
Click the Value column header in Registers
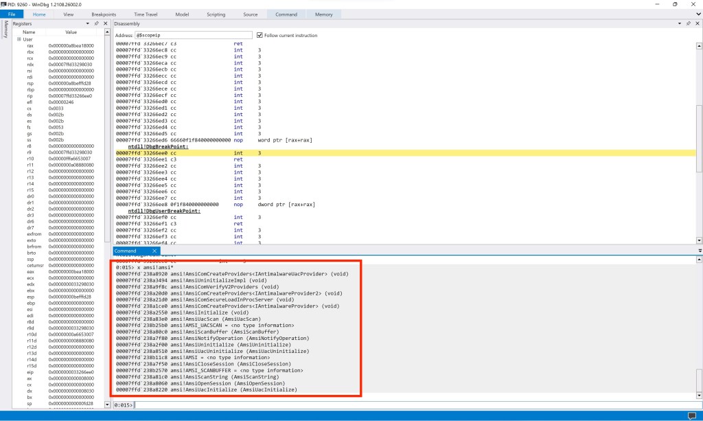(x=71, y=32)
